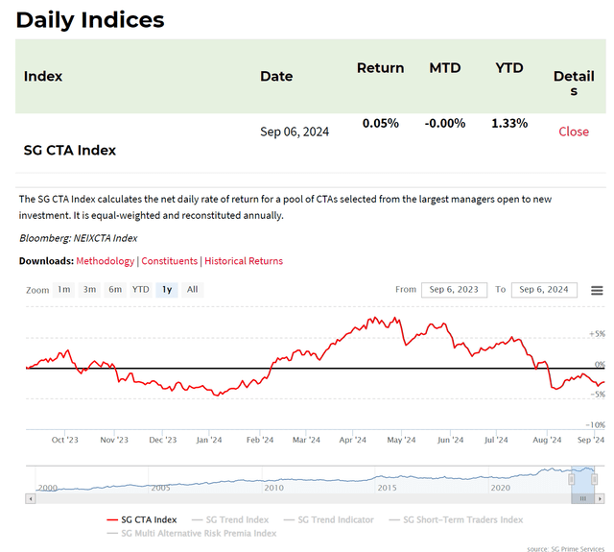Open the Constituents download link
The image size is (614, 552).
click(x=169, y=261)
